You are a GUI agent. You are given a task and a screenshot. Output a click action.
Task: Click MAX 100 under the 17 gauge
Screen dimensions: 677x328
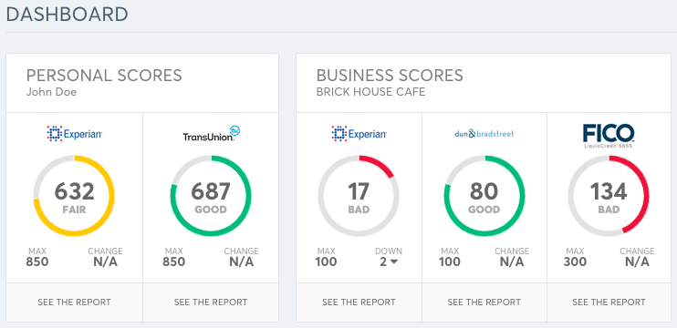326,257
